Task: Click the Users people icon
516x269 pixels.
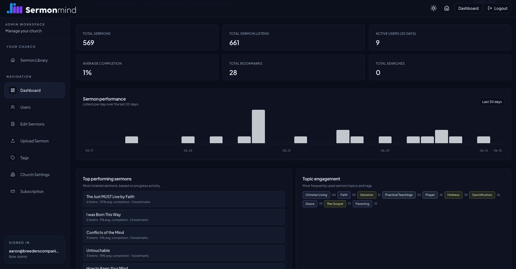Action: pos(13,107)
